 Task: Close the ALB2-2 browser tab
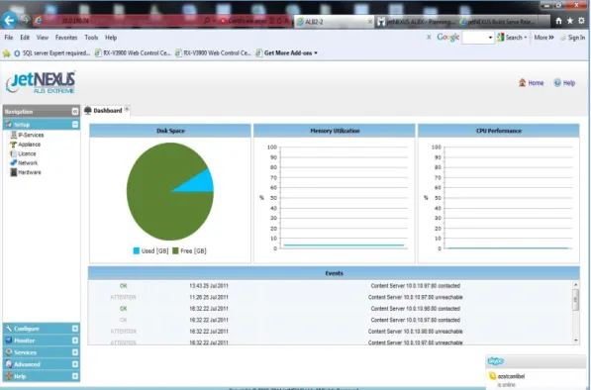point(370,22)
